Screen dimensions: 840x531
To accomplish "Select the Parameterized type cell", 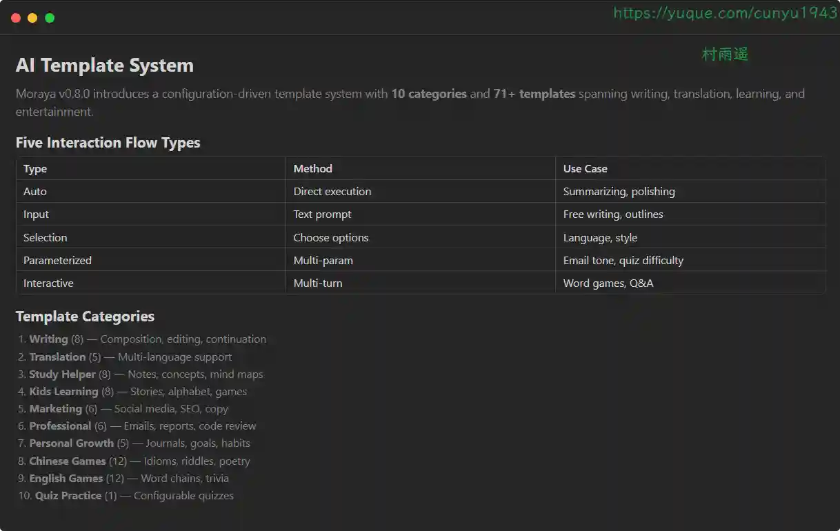I will 57,261.
